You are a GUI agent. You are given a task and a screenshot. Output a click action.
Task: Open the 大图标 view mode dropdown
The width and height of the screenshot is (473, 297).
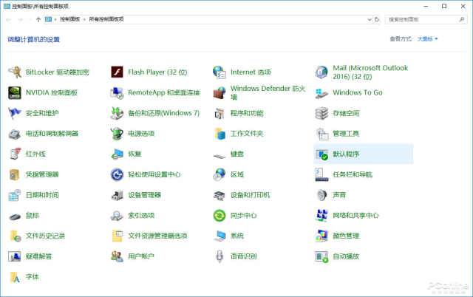pyautogui.click(x=427, y=39)
